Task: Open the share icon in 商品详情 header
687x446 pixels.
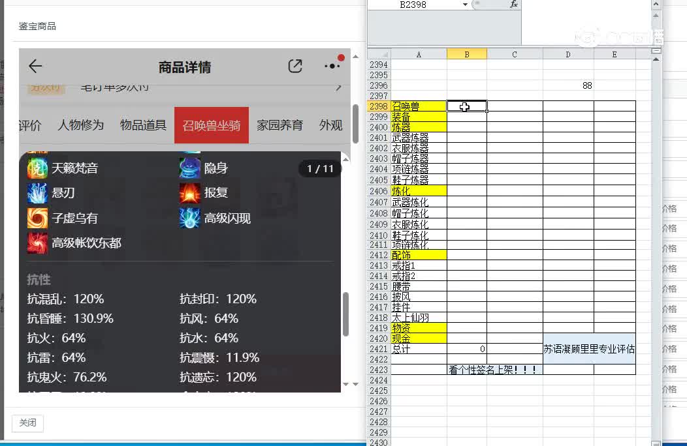Action: 295,66
